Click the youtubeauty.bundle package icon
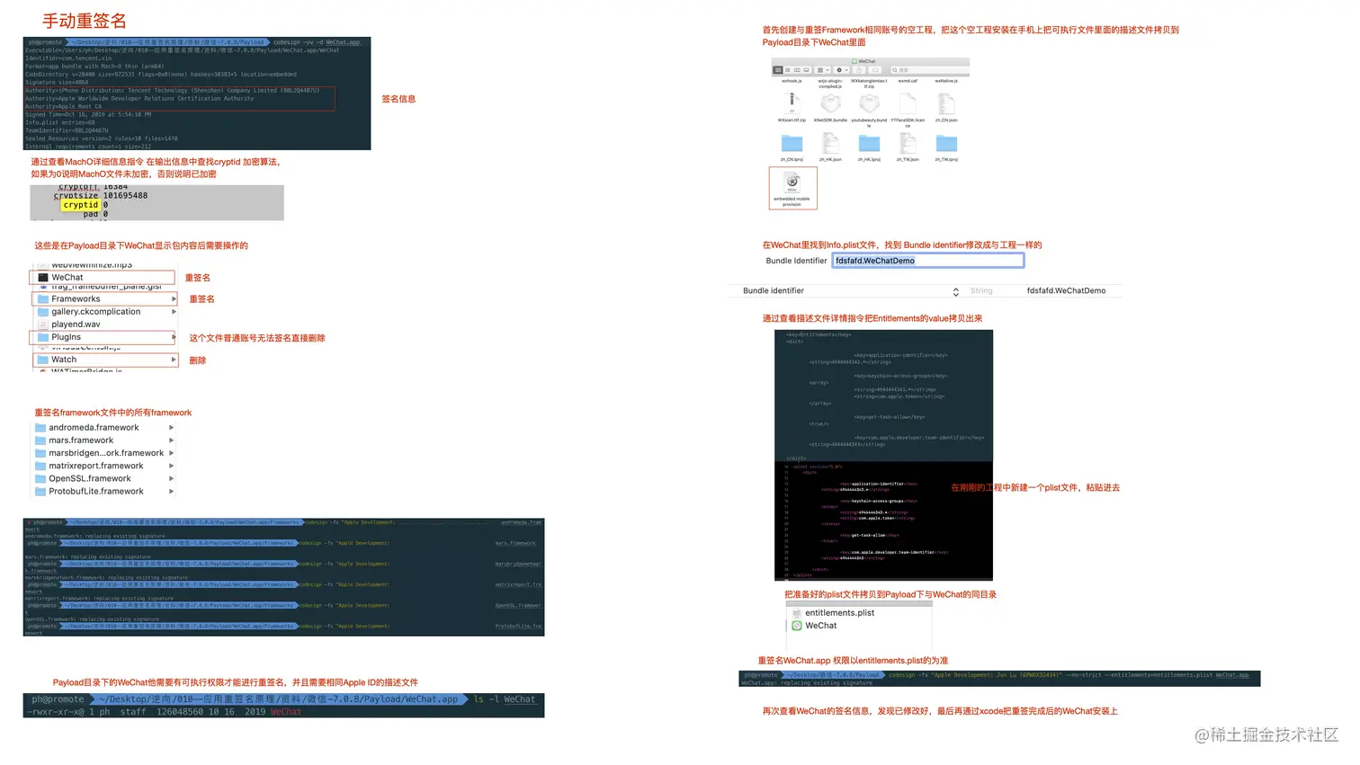This screenshot has width=1360, height=765. [869, 104]
